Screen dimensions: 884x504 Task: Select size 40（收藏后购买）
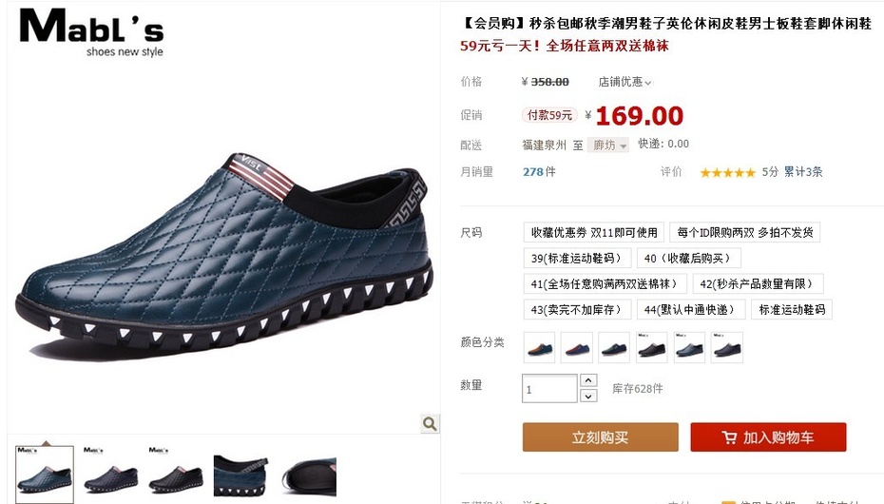(x=688, y=259)
